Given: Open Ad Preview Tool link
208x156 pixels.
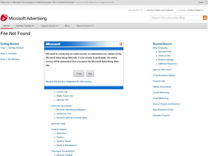Looking at the screenshot, I should click(64, 114).
